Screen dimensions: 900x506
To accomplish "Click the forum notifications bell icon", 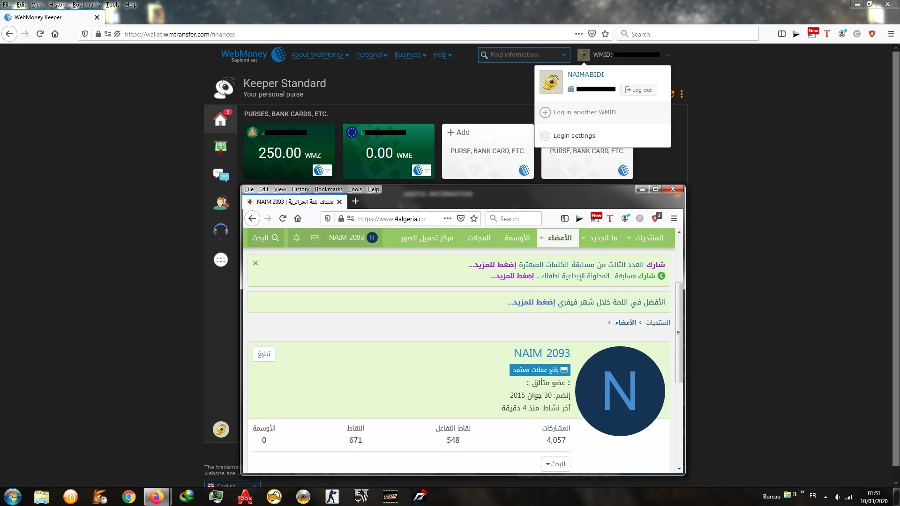I will [x=297, y=238].
